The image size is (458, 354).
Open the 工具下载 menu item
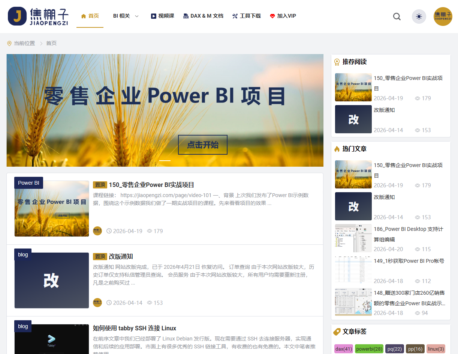pyautogui.click(x=247, y=16)
